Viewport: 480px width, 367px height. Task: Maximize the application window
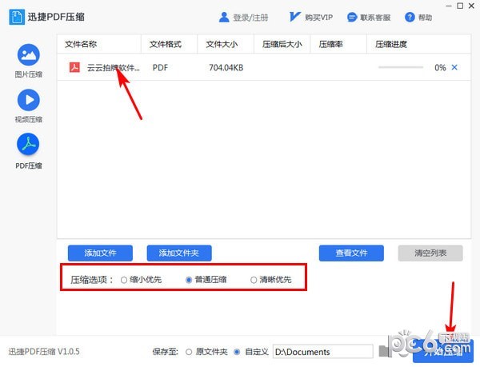[x=460, y=6]
